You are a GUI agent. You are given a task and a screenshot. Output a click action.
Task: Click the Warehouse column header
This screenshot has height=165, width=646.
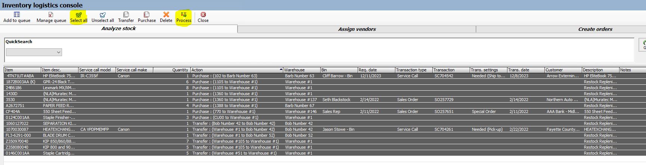coord(302,70)
